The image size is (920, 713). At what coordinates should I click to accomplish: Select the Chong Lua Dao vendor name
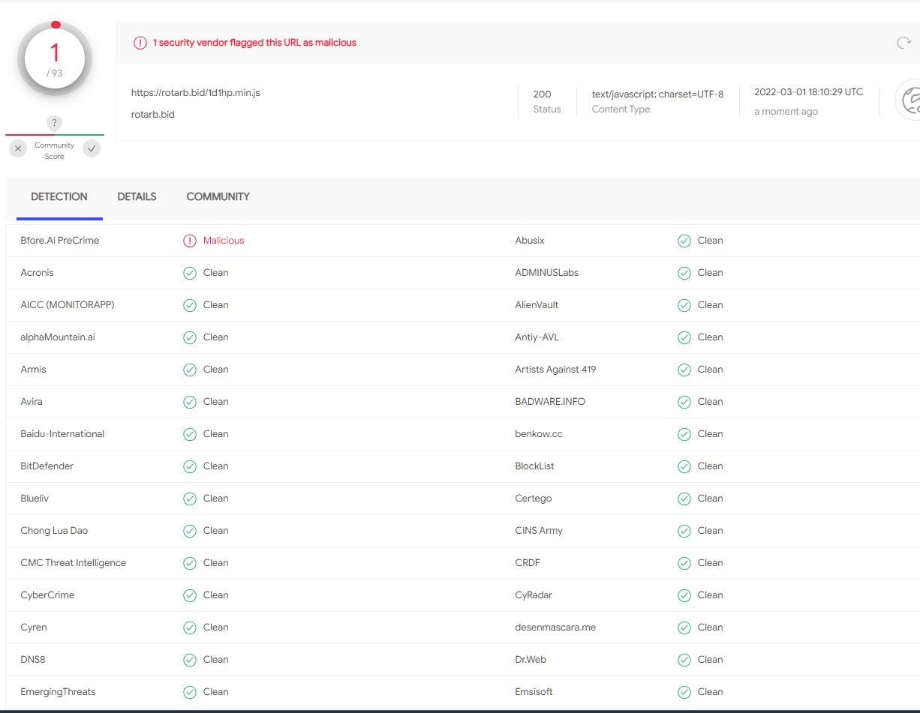[x=54, y=531]
